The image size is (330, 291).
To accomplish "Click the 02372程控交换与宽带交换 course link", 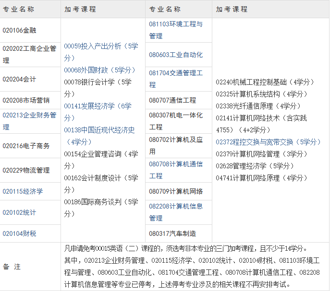I will click(x=269, y=142).
